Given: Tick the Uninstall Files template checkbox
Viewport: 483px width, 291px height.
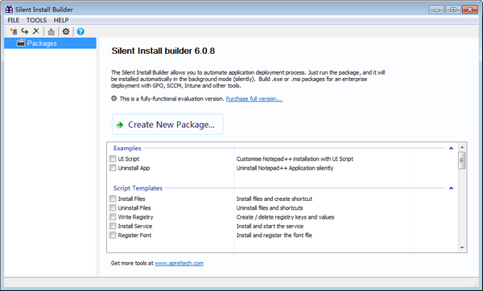Looking at the screenshot, I should 113,208.
